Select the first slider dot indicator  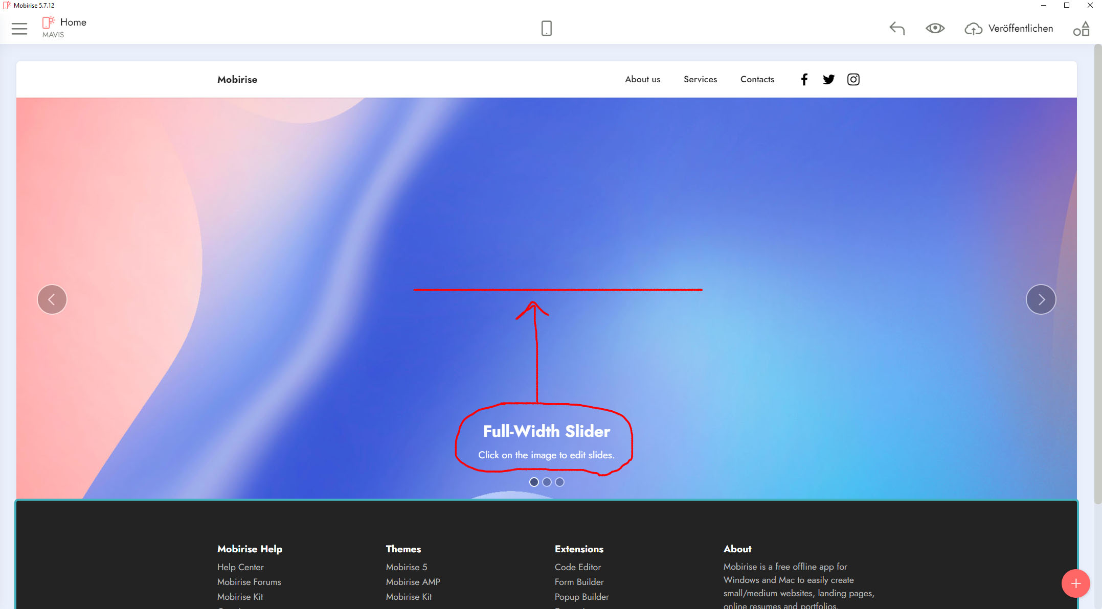point(534,482)
